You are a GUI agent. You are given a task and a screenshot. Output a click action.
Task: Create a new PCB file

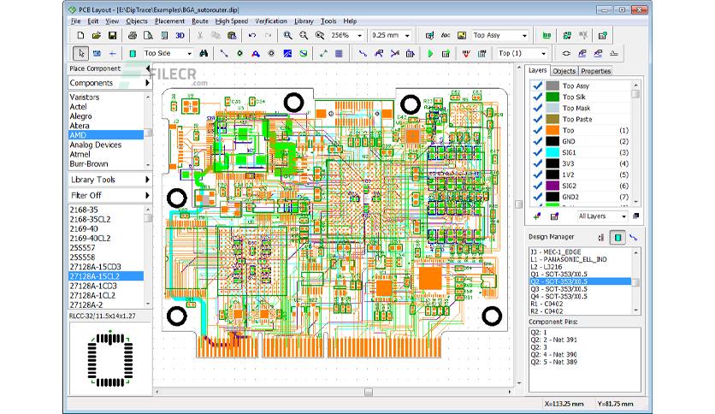click(x=80, y=35)
